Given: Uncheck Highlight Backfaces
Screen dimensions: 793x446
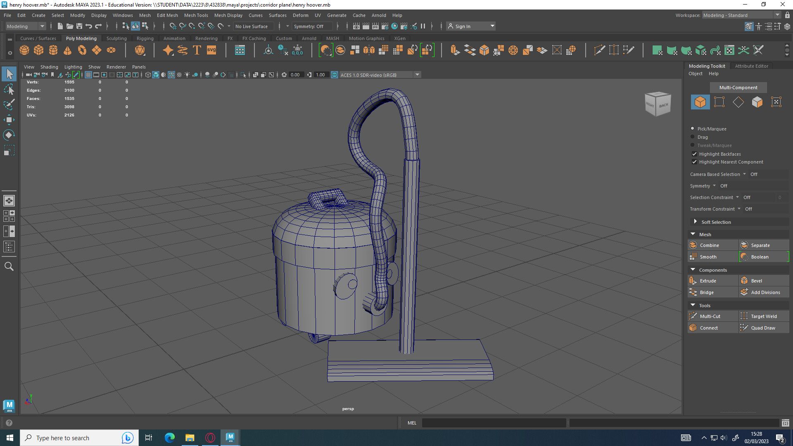Looking at the screenshot, I should tap(695, 154).
